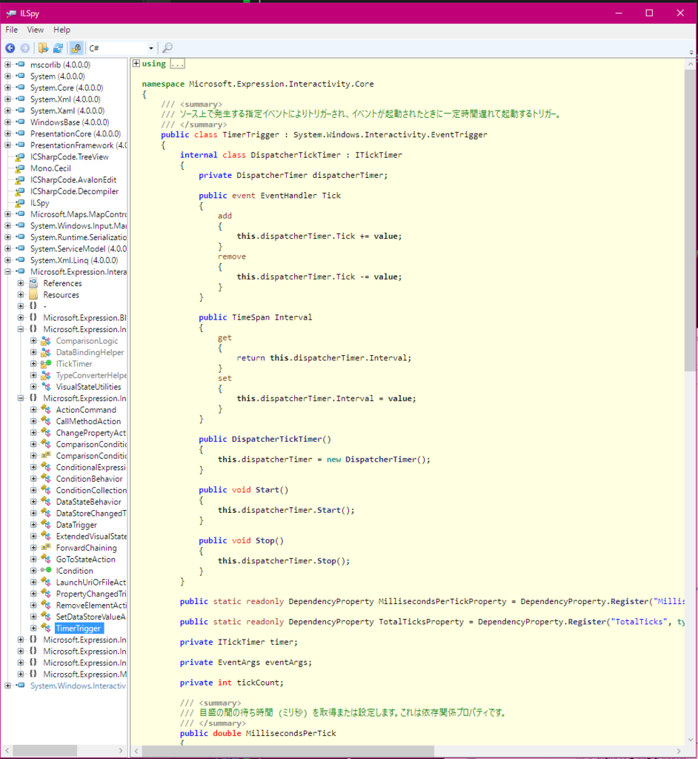Expand the ComparisonConditi enum node
Screen dimensions: 698x759
(x=33, y=456)
